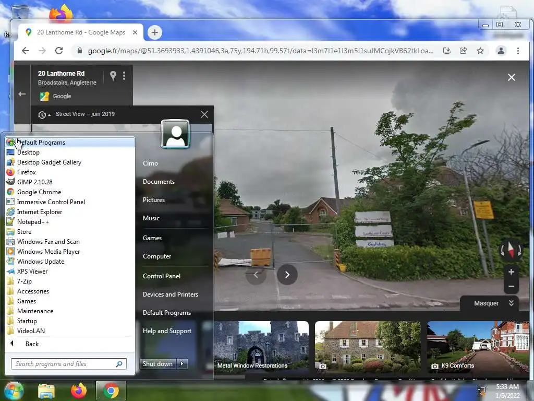The image size is (534, 401).
Task: Open Immersive Control Panel entry
Action: 70,202
